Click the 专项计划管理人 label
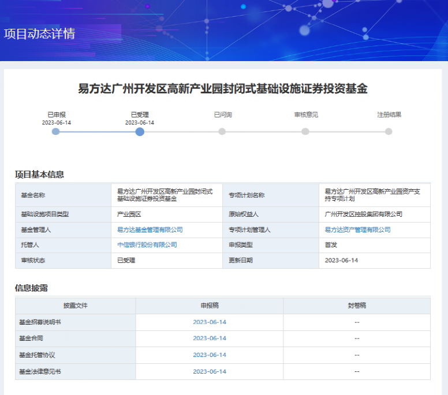The width and height of the screenshot is (448, 395). 249,230
